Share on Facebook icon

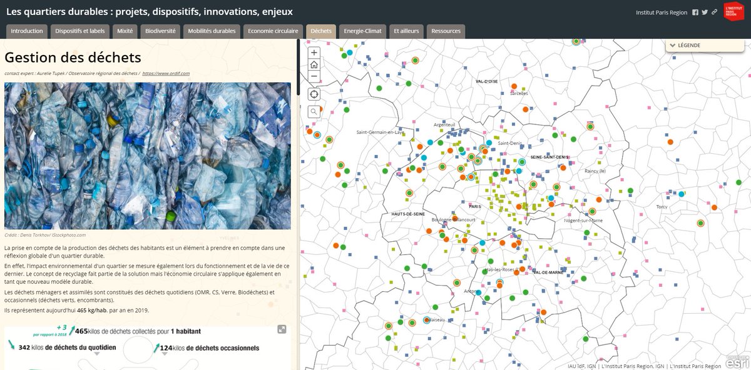tap(695, 12)
